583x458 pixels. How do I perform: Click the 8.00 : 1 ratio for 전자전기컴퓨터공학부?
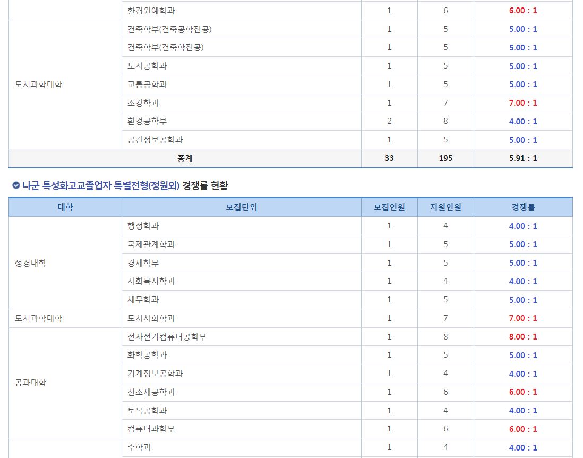tap(523, 337)
